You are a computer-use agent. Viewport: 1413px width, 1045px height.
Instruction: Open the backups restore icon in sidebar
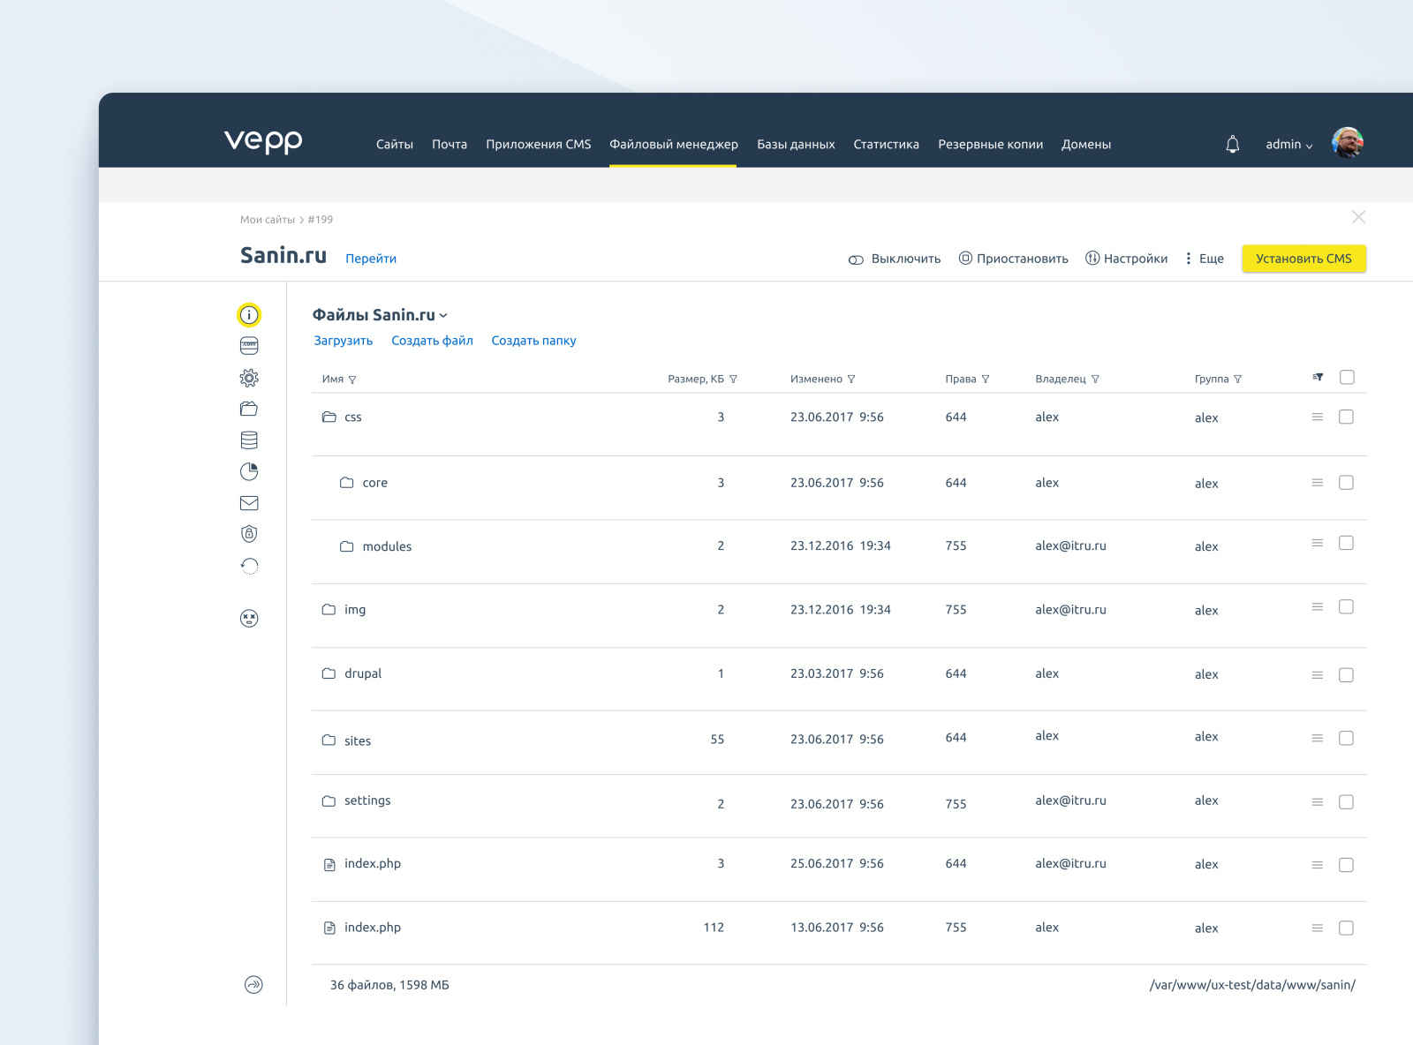(x=250, y=566)
